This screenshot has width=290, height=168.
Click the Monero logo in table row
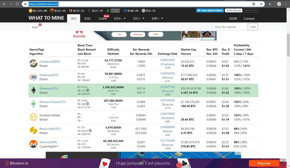(x=33, y=144)
